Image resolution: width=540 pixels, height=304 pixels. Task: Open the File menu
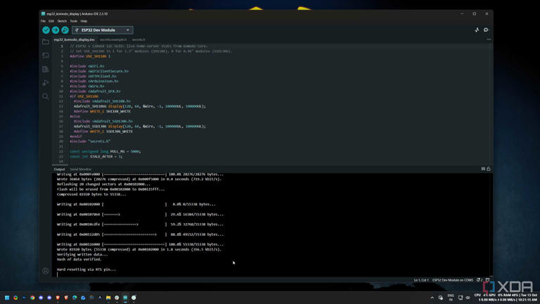click(x=43, y=21)
